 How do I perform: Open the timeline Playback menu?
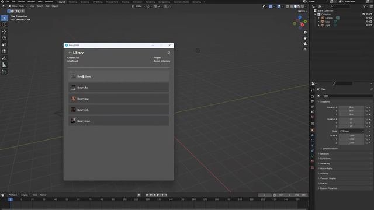tap(13, 195)
